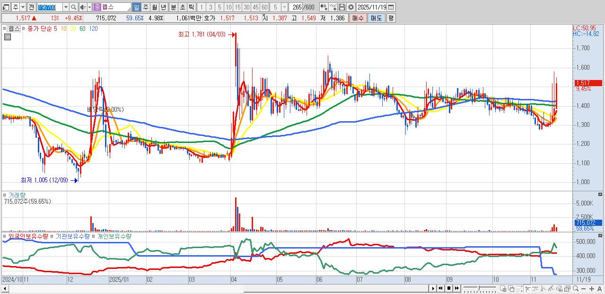Click the zoom level slider handle
Image resolution: width=605 pixels, height=294 pixels.
click(479, 288)
